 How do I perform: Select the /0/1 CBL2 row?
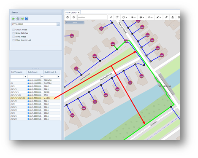coord(35,86)
